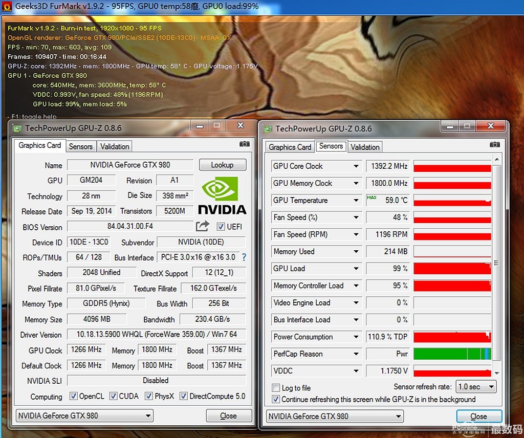This screenshot has width=524, height=438.
Task: Toggle the CUDA checkbox
Action: coord(113,396)
